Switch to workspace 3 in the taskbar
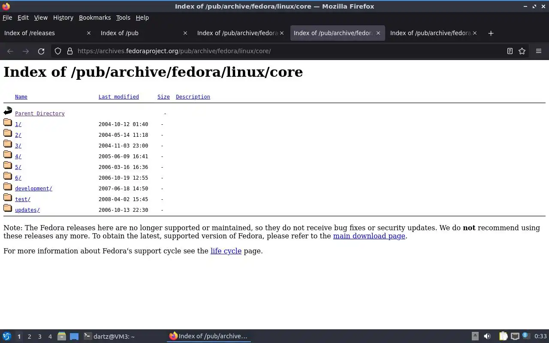549x343 pixels. 39,337
